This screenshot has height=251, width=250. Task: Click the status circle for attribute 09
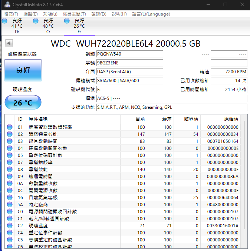click(x=10, y=176)
